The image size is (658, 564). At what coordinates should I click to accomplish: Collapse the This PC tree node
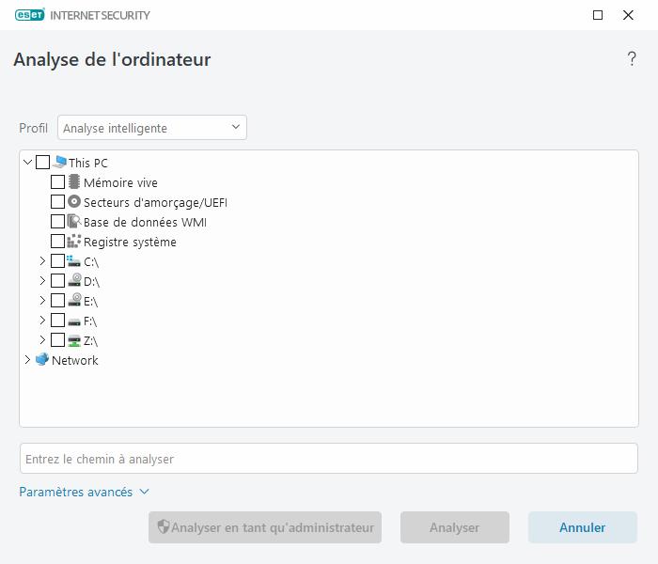tap(27, 163)
